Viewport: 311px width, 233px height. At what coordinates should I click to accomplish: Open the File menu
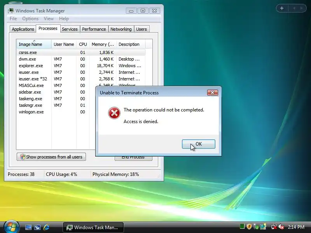tap(13, 19)
